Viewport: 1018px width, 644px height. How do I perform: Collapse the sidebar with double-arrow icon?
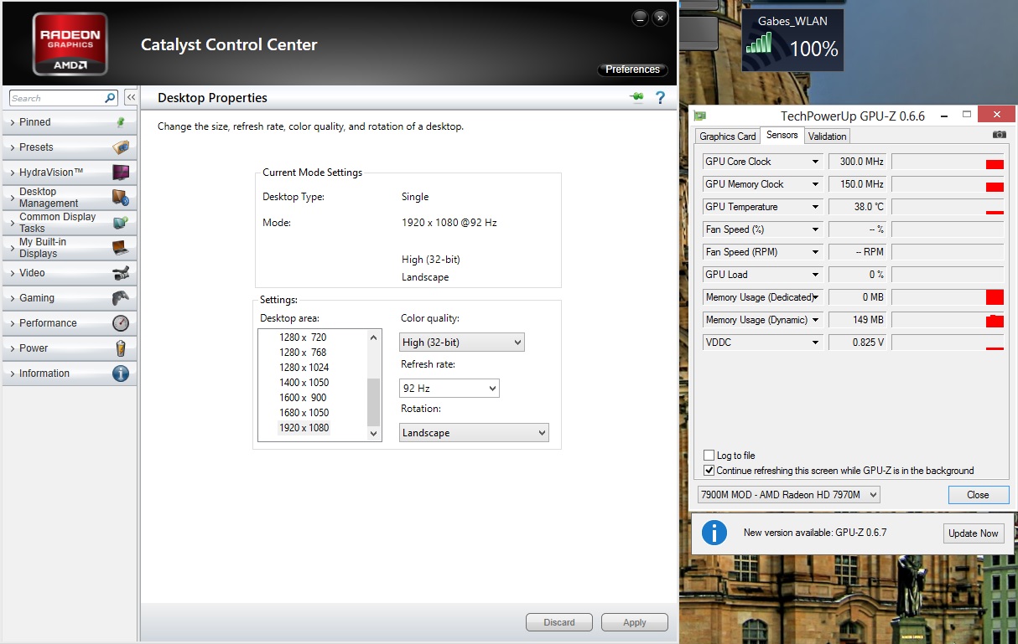tap(131, 98)
